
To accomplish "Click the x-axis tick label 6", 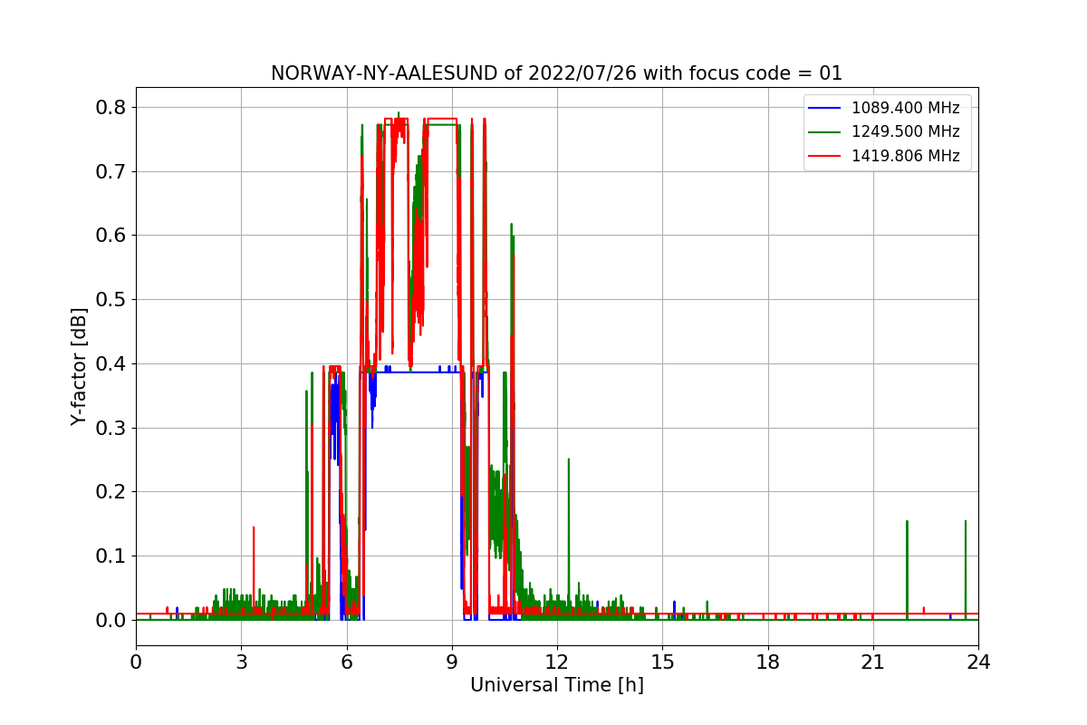I will pyautogui.click(x=346, y=662).
